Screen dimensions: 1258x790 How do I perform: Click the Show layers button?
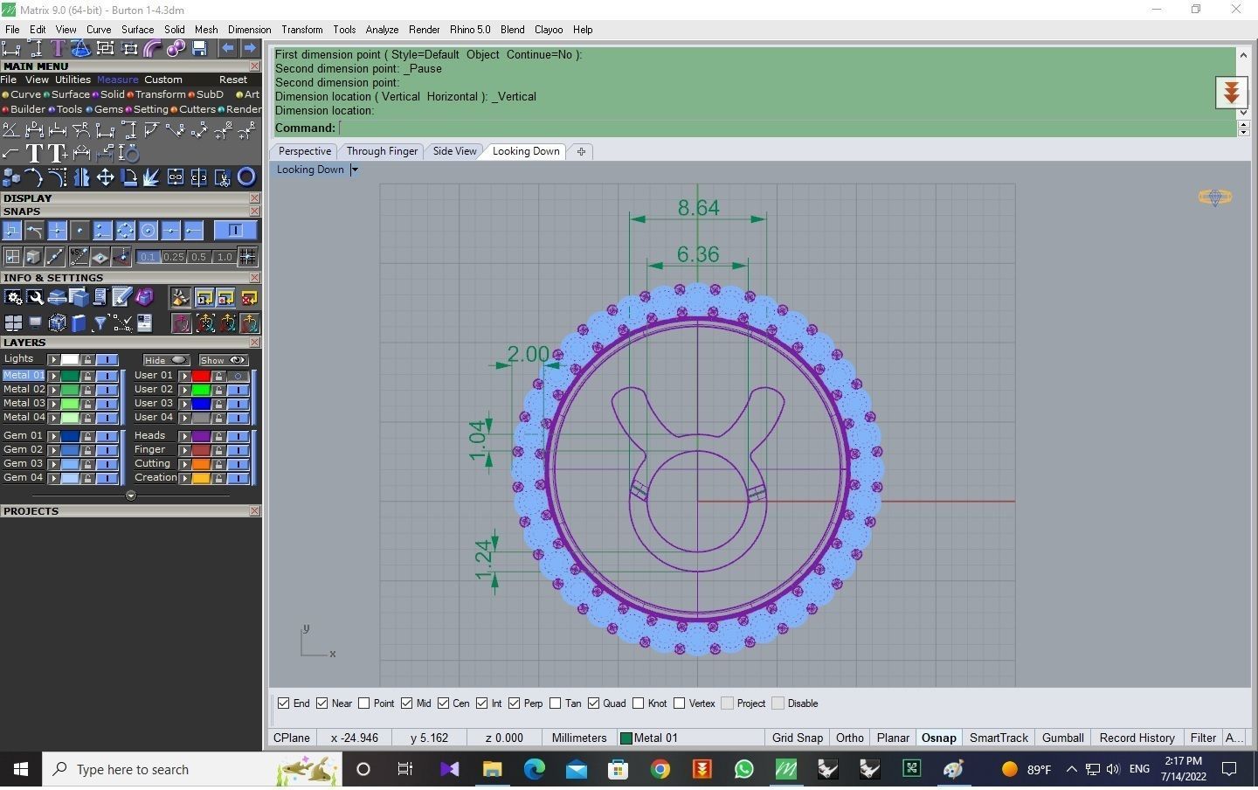click(224, 360)
